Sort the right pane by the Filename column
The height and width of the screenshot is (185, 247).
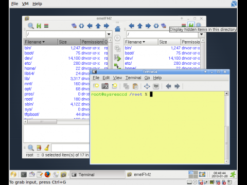141,42
